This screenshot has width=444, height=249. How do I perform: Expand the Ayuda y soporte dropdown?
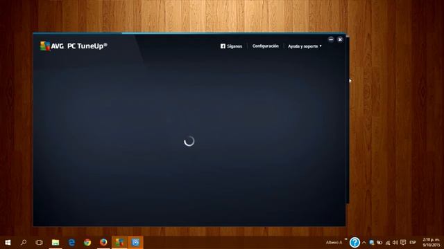(x=305, y=46)
